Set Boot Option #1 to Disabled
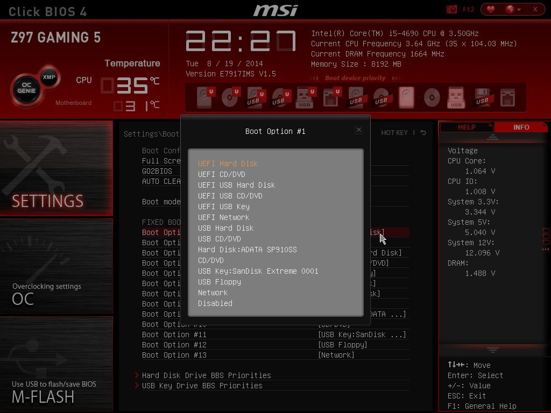Viewport: 551px width, 413px height. (x=215, y=303)
